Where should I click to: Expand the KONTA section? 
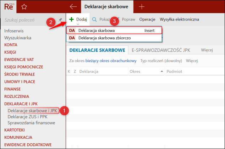(11, 45)
